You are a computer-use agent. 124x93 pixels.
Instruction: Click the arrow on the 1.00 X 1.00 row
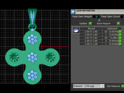point(120,32)
